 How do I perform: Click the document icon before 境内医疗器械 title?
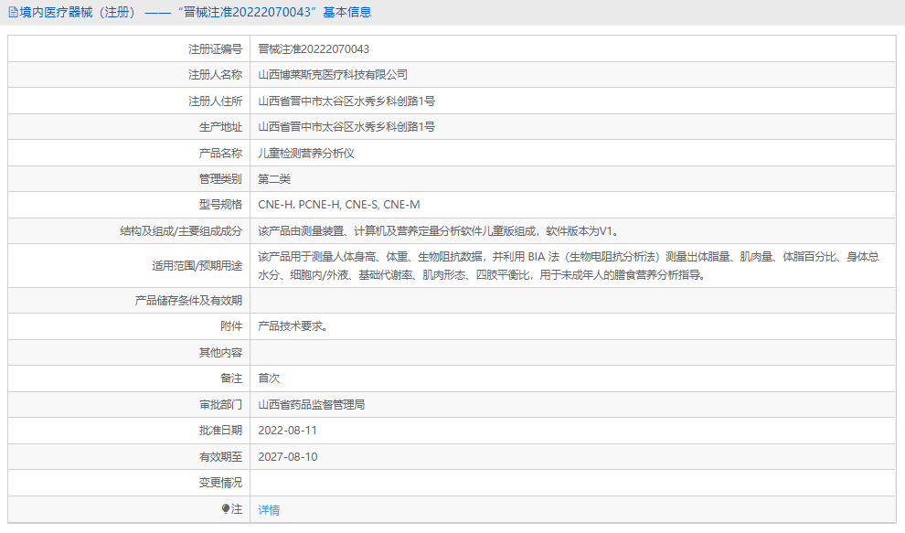click(13, 12)
